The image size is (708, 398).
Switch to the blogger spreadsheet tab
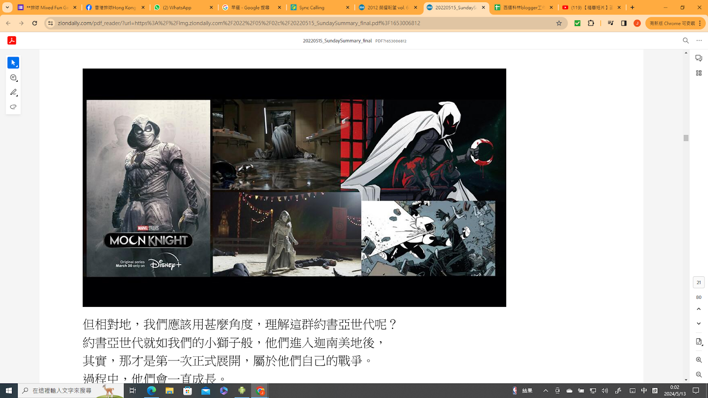(524, 8)
